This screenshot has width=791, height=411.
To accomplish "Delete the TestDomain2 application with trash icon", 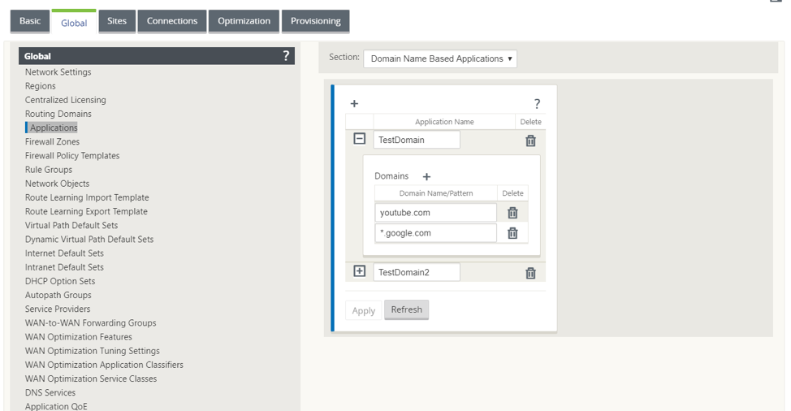I will tap(530, 274).
